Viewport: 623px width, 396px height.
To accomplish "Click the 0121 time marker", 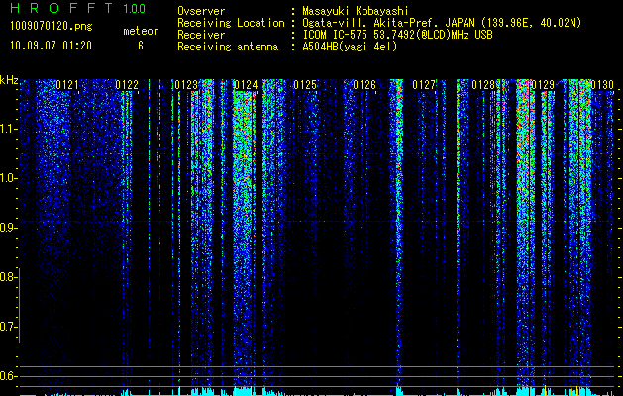I will click(x=67, y=85).
